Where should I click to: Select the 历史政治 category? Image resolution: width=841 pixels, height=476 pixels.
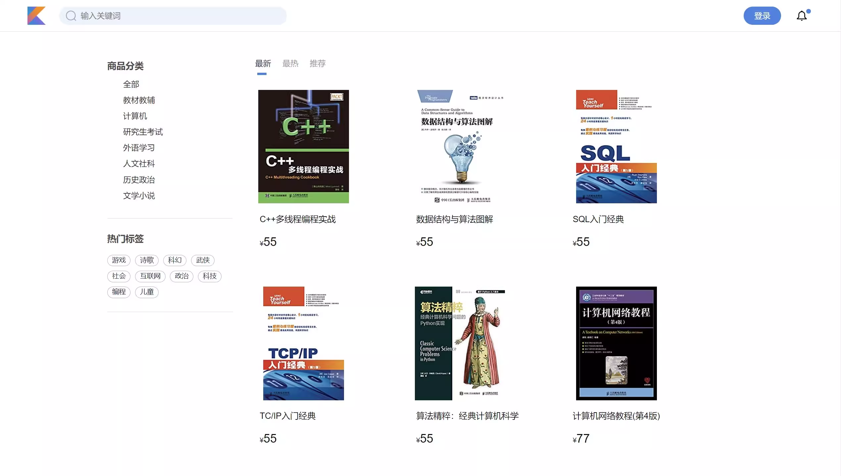(139, 180)
